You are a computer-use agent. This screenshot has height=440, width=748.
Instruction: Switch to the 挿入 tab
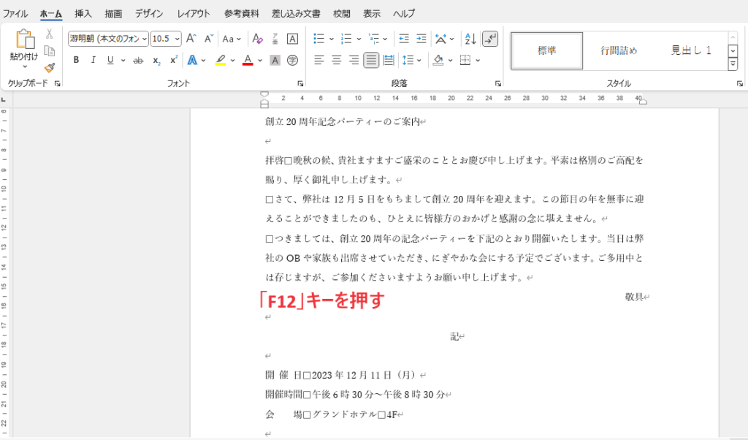[x=83, y=14]
